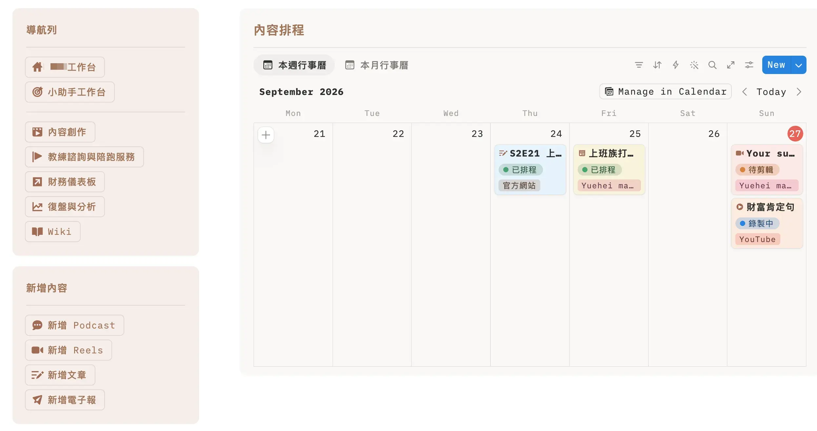Click the 官方網站 tag on S2E21 card
817x431 pixels.
click(519, 185)
